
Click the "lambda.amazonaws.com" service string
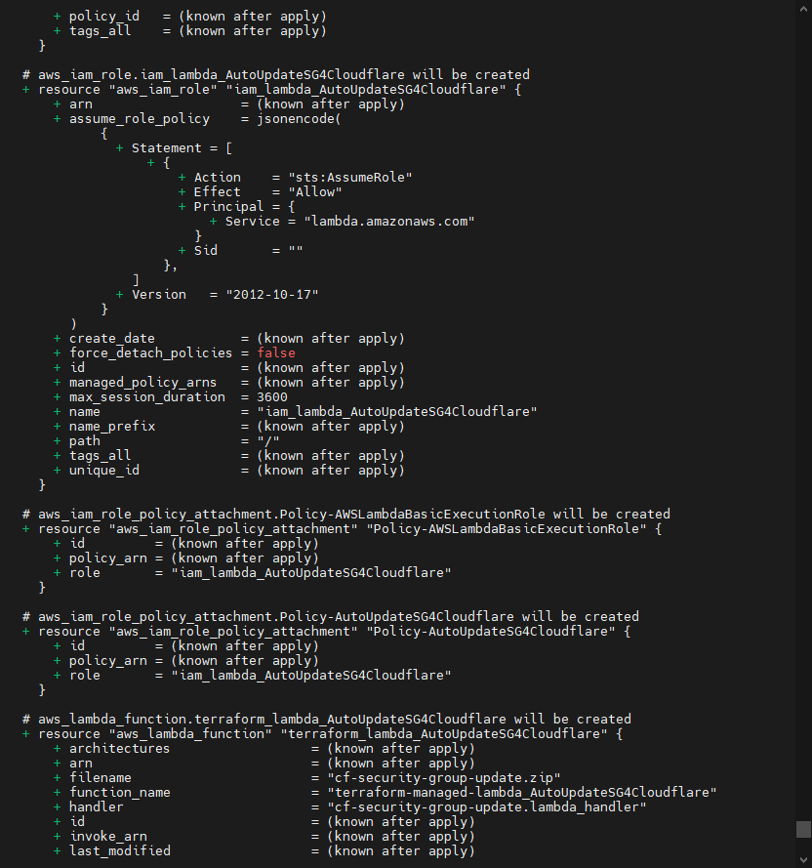tap(388, 221)
